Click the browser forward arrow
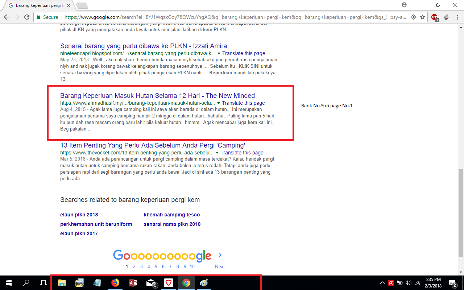 pos(17,17)
